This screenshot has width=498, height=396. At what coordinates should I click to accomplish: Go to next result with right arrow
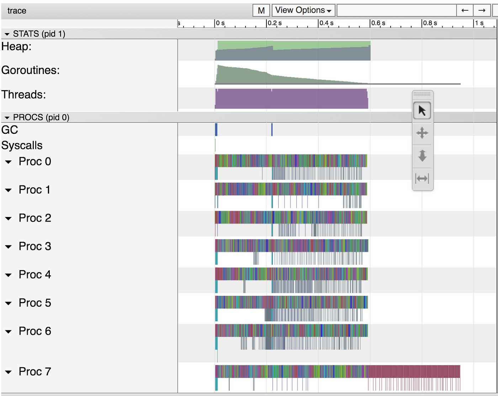click(482, 10)
